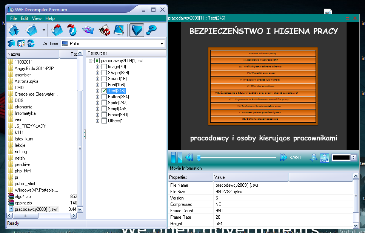365x233 pixels.
Task: Click the Properties column header
Action: point(190,177)
